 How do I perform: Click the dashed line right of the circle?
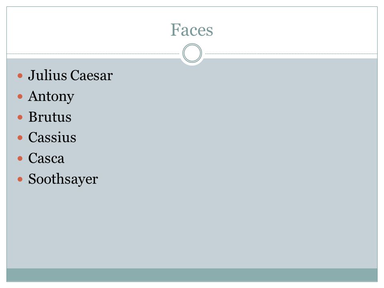coord(291,54)
